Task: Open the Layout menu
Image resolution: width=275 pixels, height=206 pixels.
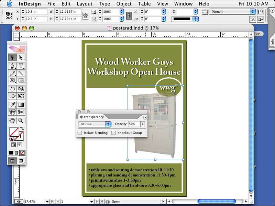Action: click(85, 4)
